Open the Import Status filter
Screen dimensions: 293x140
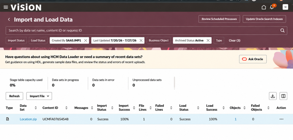pyautogui.click(x=16, y=40)
